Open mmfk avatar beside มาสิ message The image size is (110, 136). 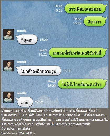(x=8, y=97)
